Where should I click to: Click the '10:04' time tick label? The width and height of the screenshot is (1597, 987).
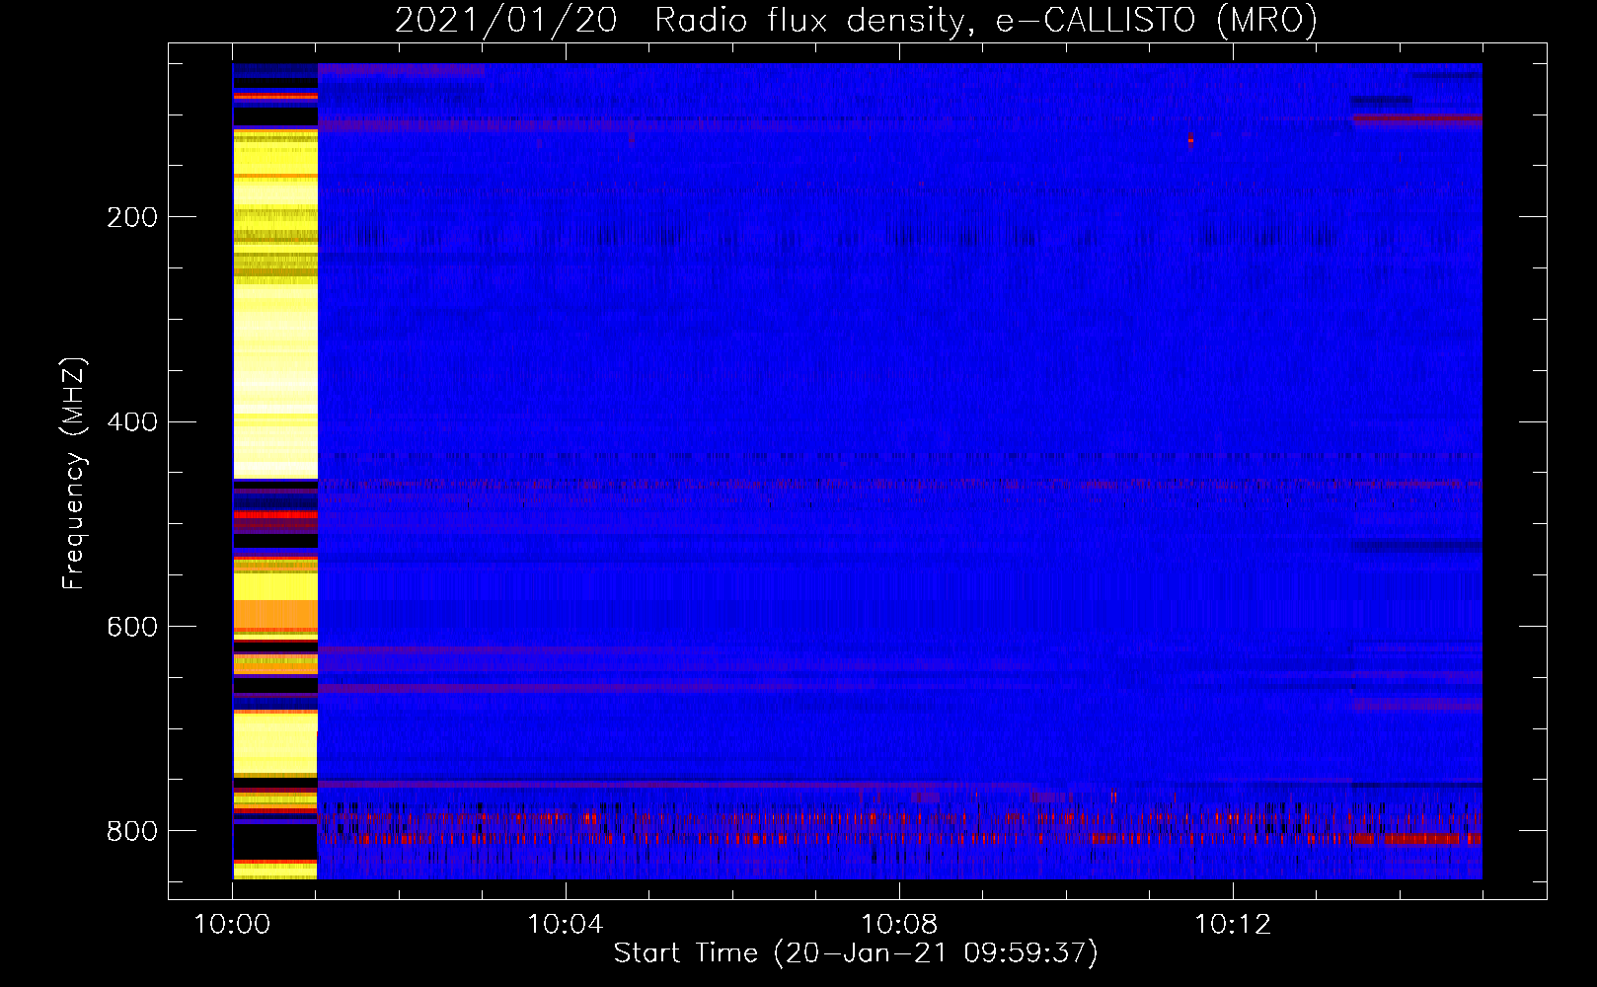pyautogui.click(x=565, y=924)
